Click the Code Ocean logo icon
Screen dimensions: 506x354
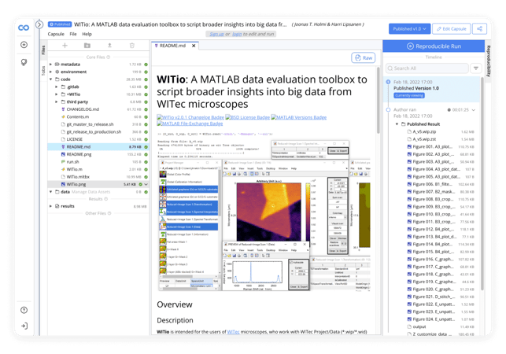(24, 28)
